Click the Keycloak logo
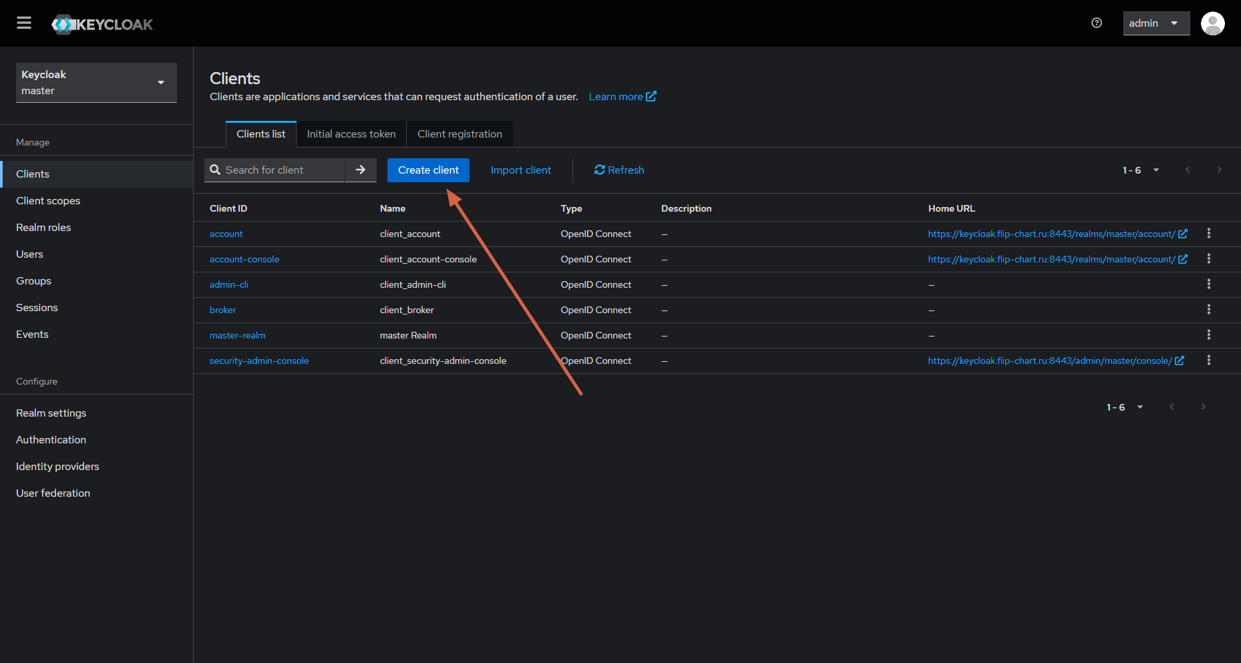The width and height of the screenshot is (1241, 663). pos(102,25)
